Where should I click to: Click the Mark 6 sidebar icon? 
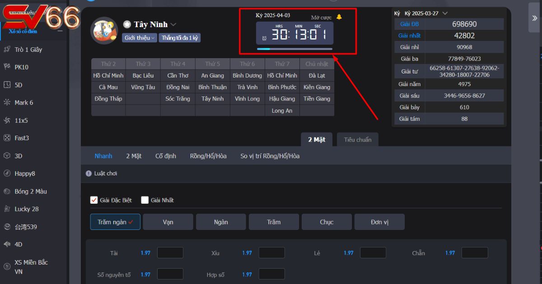[7, 103]
